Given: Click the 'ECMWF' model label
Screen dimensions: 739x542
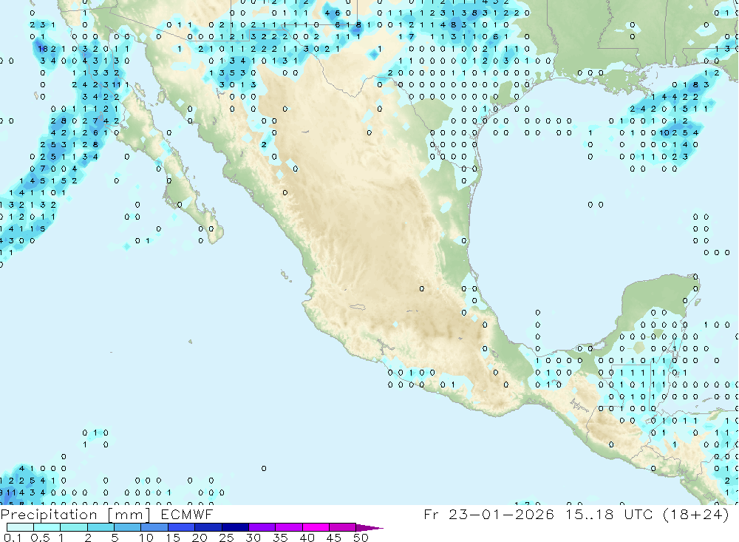Looking at the screenshot, I should point(187,514).
